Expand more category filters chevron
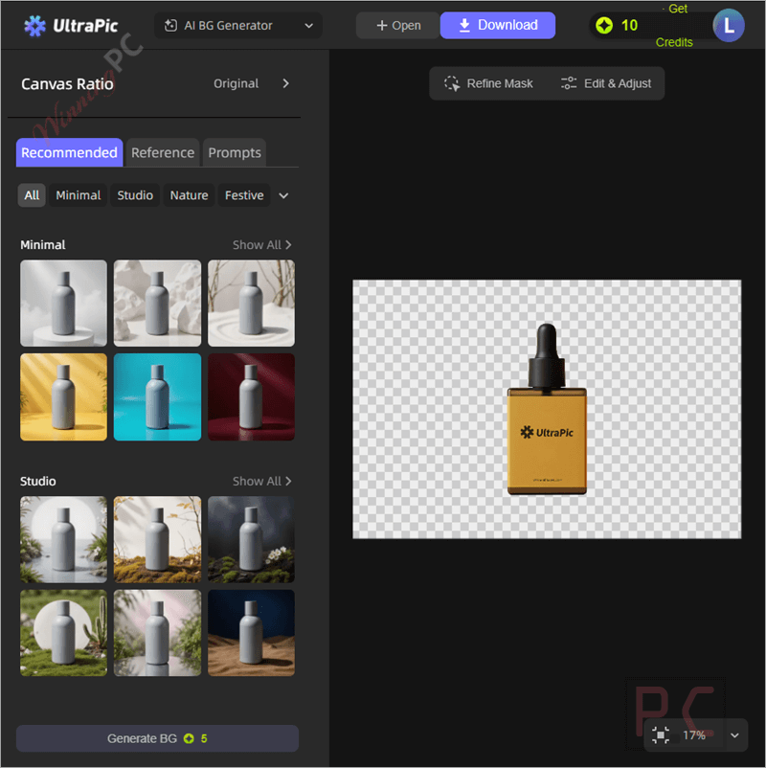Image resolution: width=766 pixels, height=768 pixels. [x=283, y=196]
